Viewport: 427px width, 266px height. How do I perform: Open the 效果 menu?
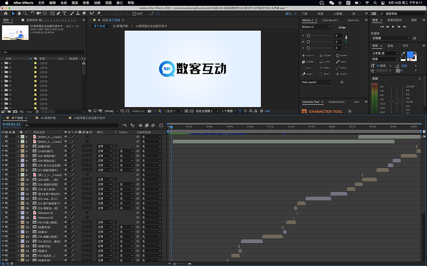coord(86,3)
